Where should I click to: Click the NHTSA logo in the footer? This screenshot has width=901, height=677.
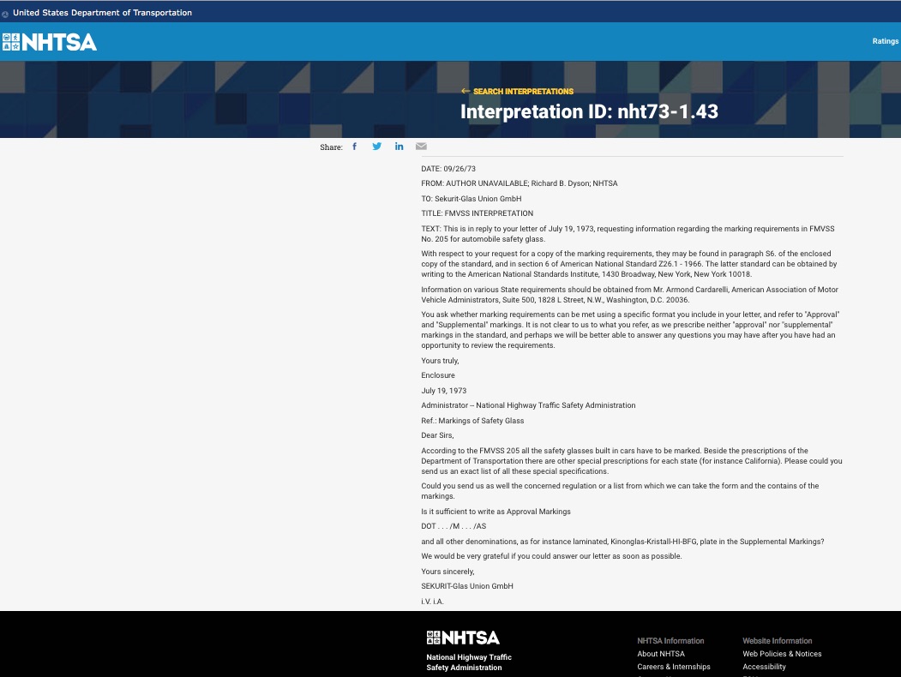(463, 638)
